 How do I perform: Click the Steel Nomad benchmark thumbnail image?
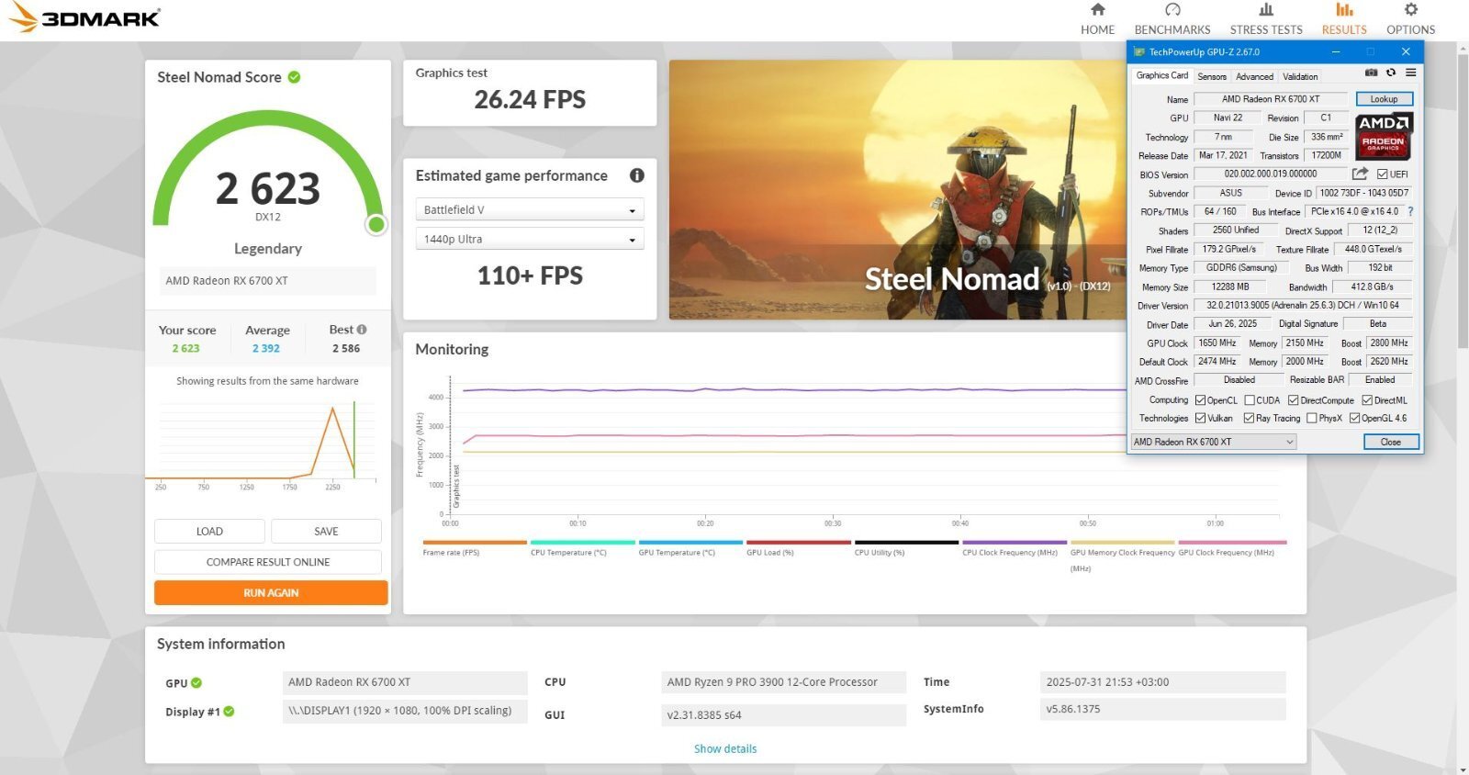coord(898,190)
